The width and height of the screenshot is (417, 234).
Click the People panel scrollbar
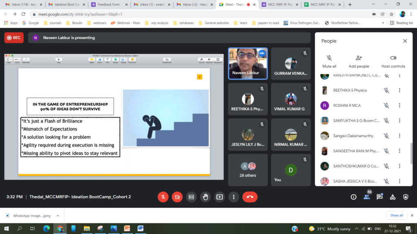411,154
